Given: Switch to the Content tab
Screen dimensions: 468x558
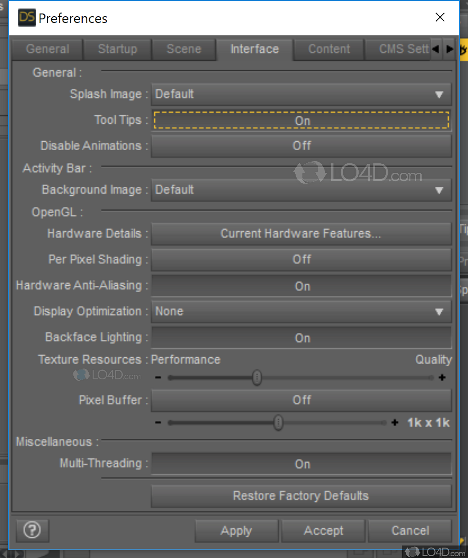Looking at the screenshot, I should [x=329, y=49].
